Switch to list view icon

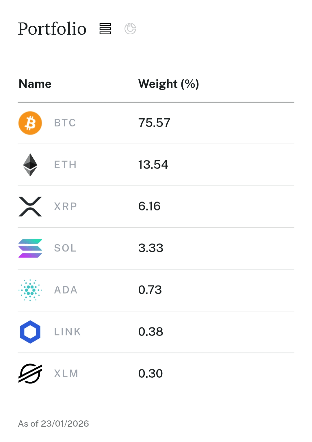(105, 29)
